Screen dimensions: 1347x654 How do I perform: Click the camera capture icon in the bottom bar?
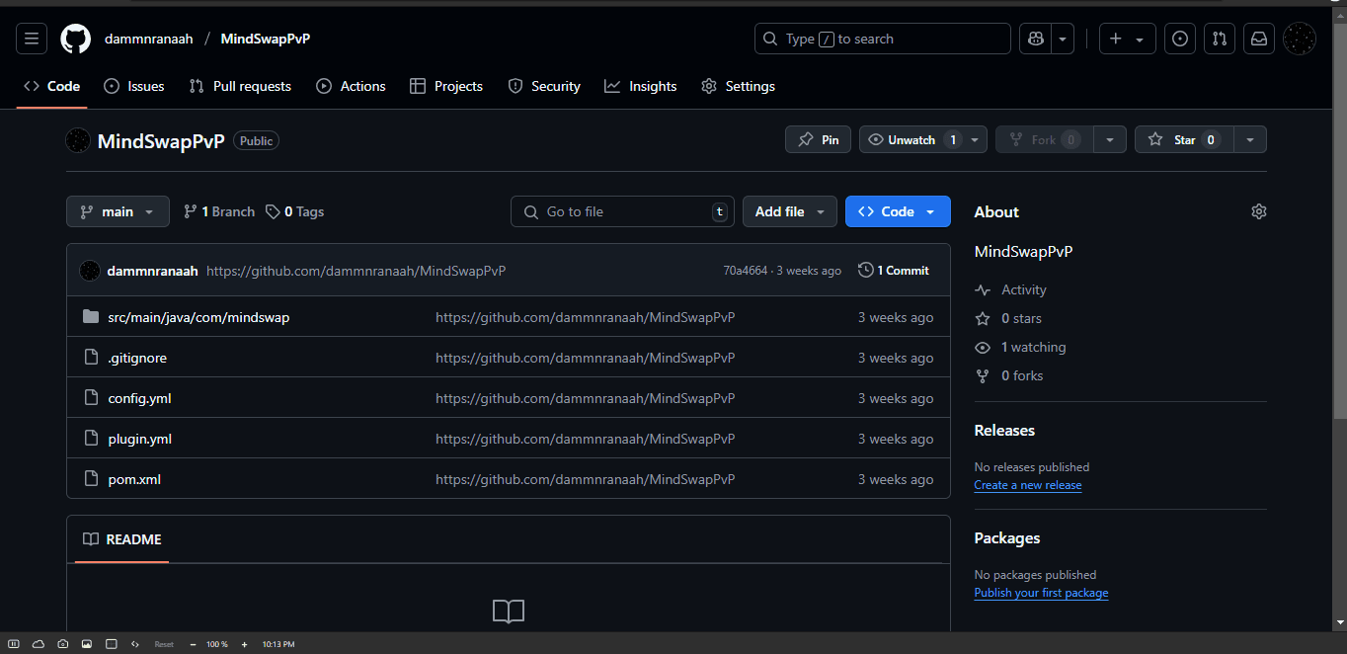pos(62,644)
